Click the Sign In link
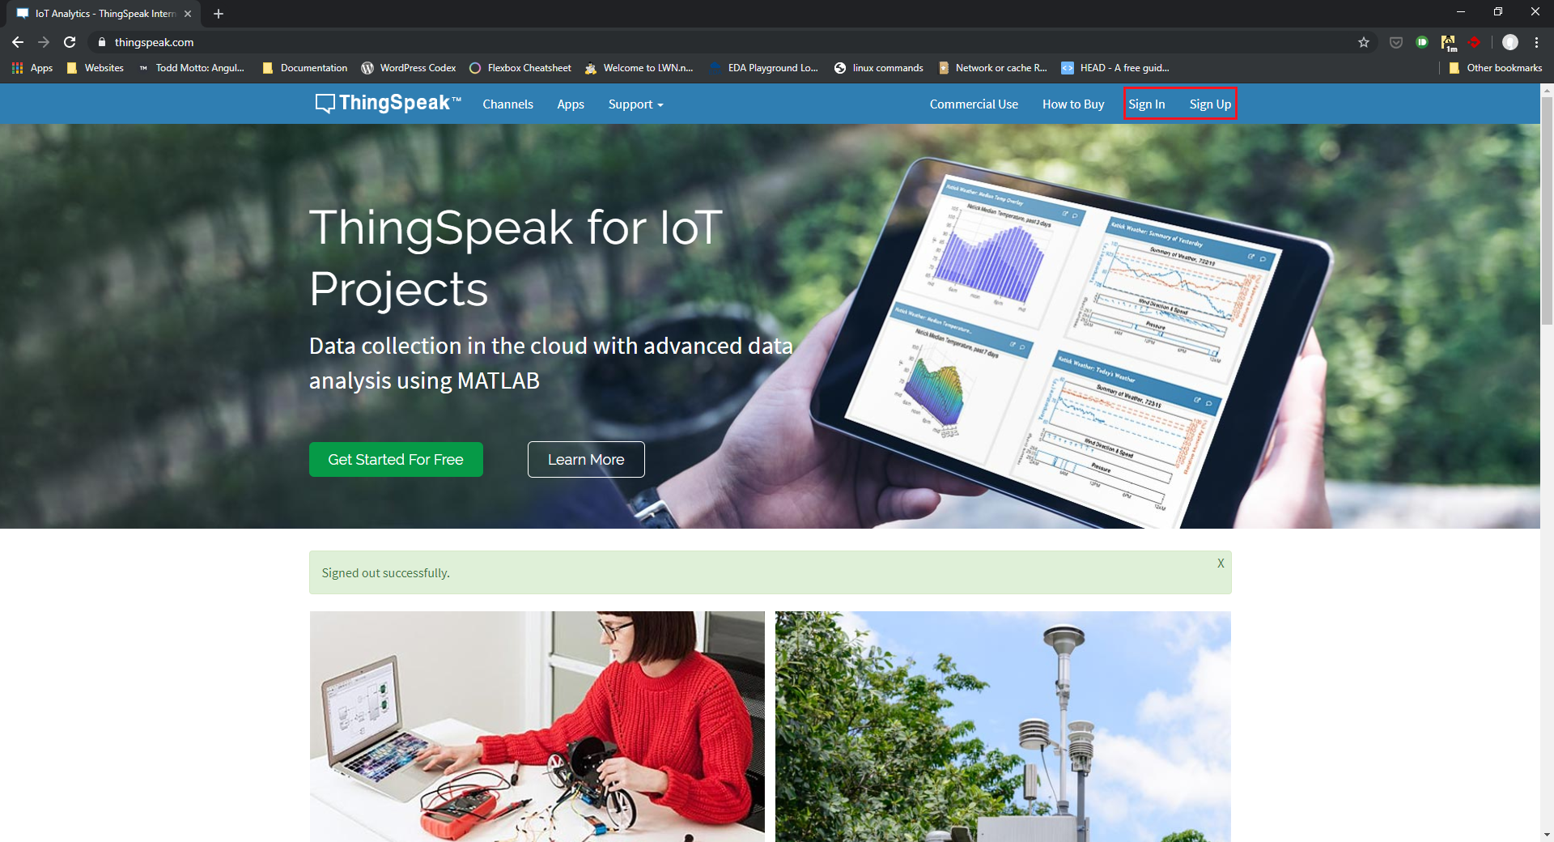 [x=1147, y=104]
